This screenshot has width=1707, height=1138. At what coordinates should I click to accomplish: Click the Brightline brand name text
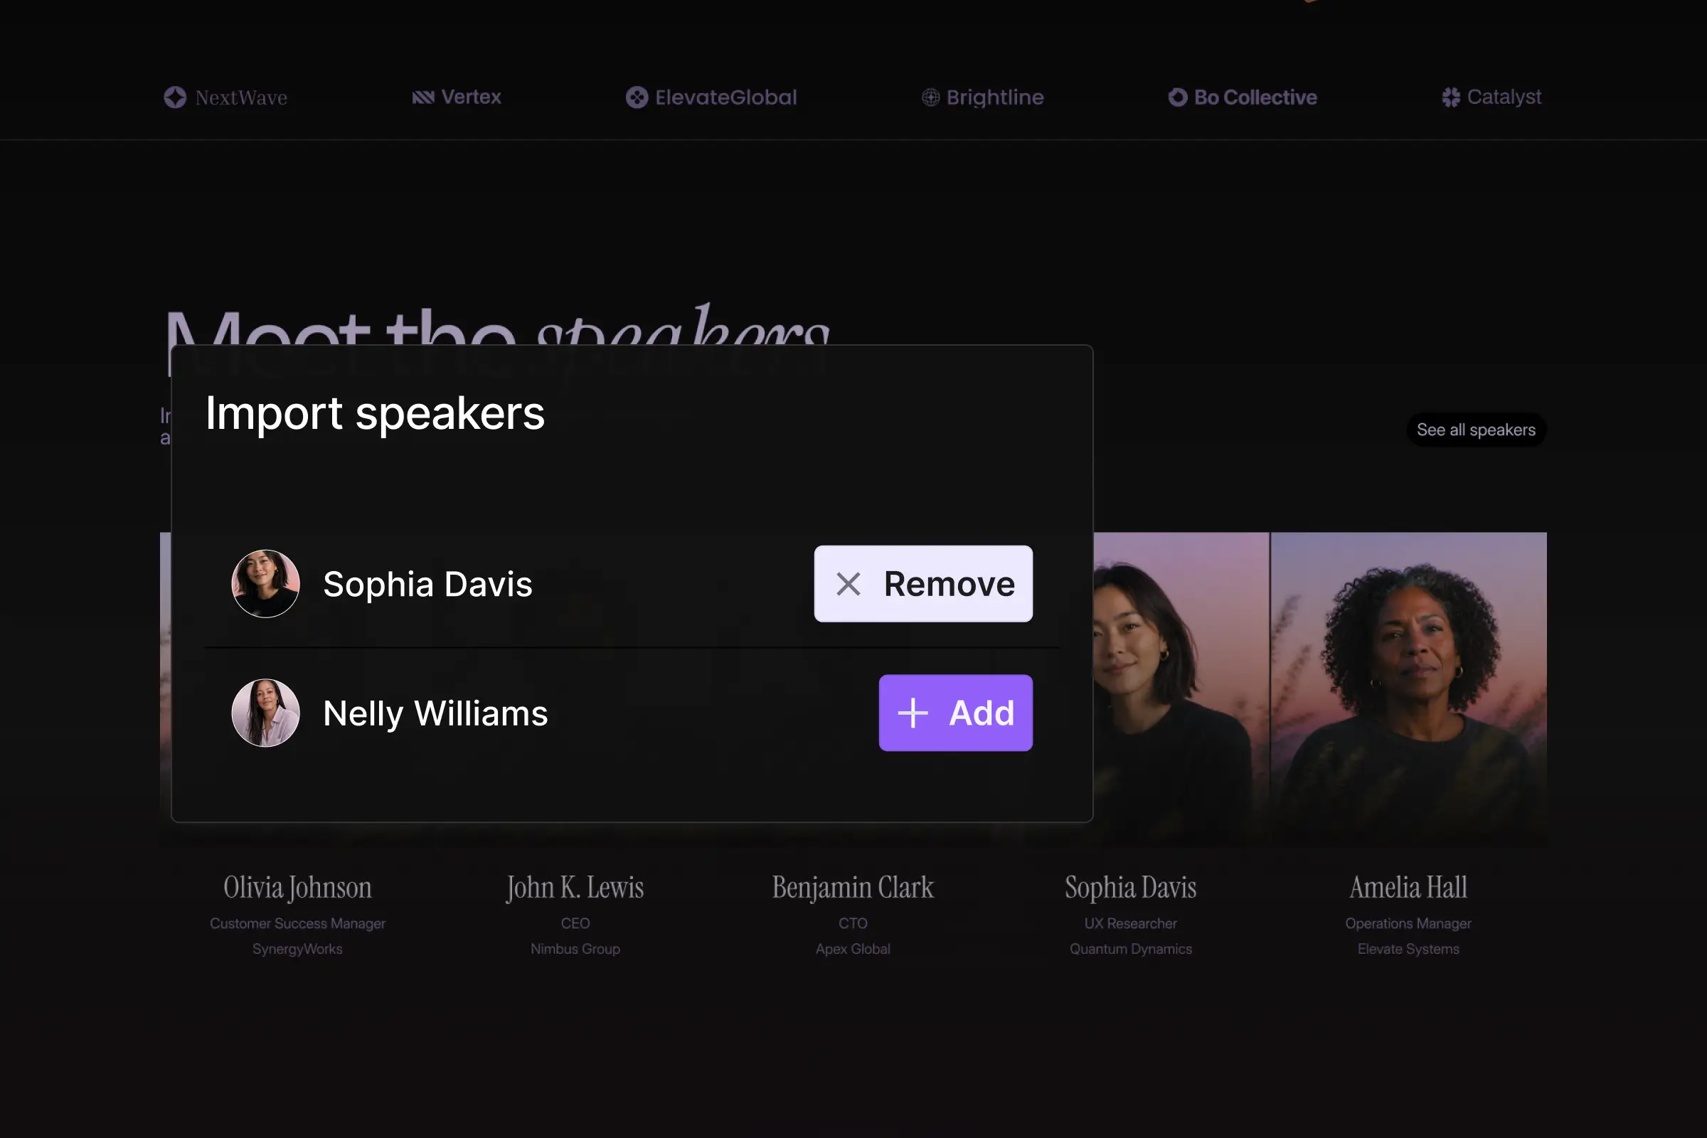(x=995, y=97)
